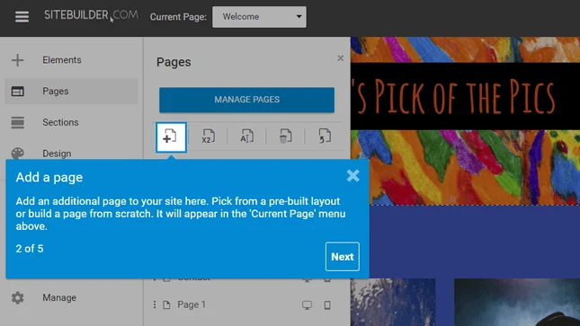Click the Restore page undo-arrow icon

coord(325,136)
